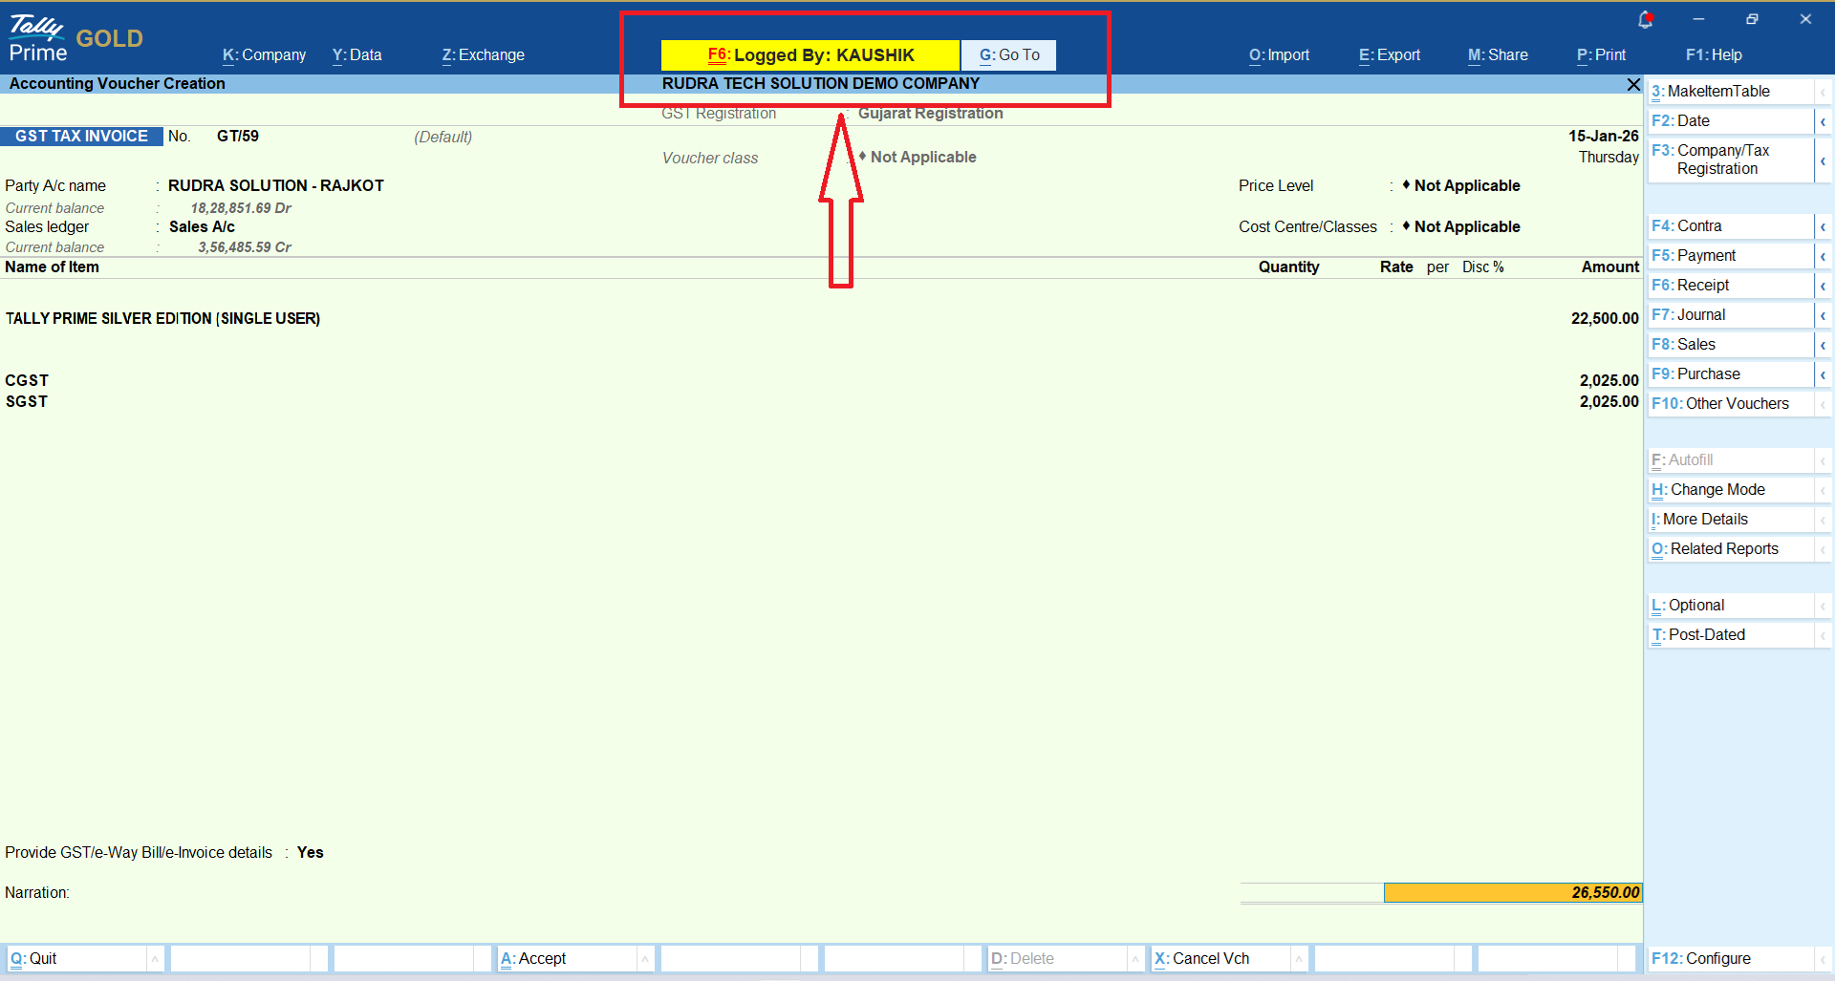This screenshot has height=981, width=1835.
Task: Toggle the GST/e-Way Bill details Yes field
Action: pyautogui.click(x=310, y=853)
